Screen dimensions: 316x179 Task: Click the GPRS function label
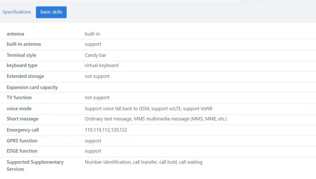tap(22, 141)
